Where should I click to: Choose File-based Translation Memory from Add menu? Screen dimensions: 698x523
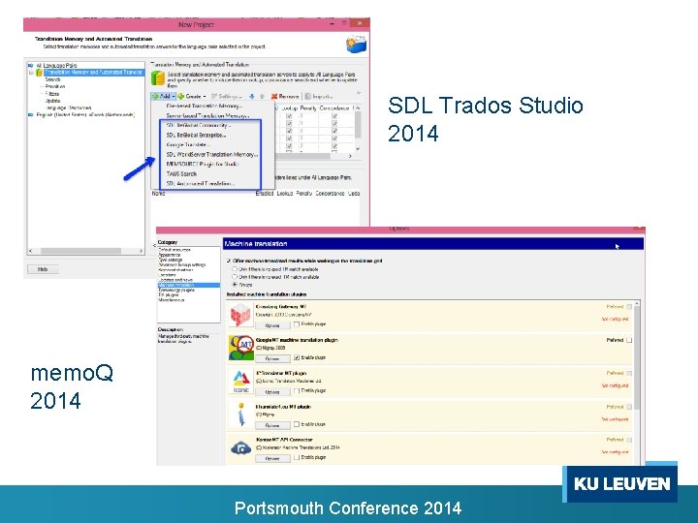tap(205, 107)
